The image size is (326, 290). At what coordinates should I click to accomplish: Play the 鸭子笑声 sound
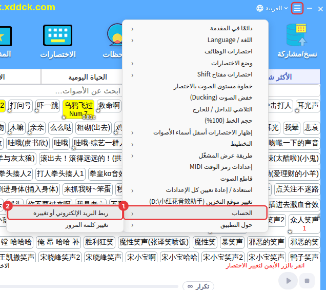(304, 257)
